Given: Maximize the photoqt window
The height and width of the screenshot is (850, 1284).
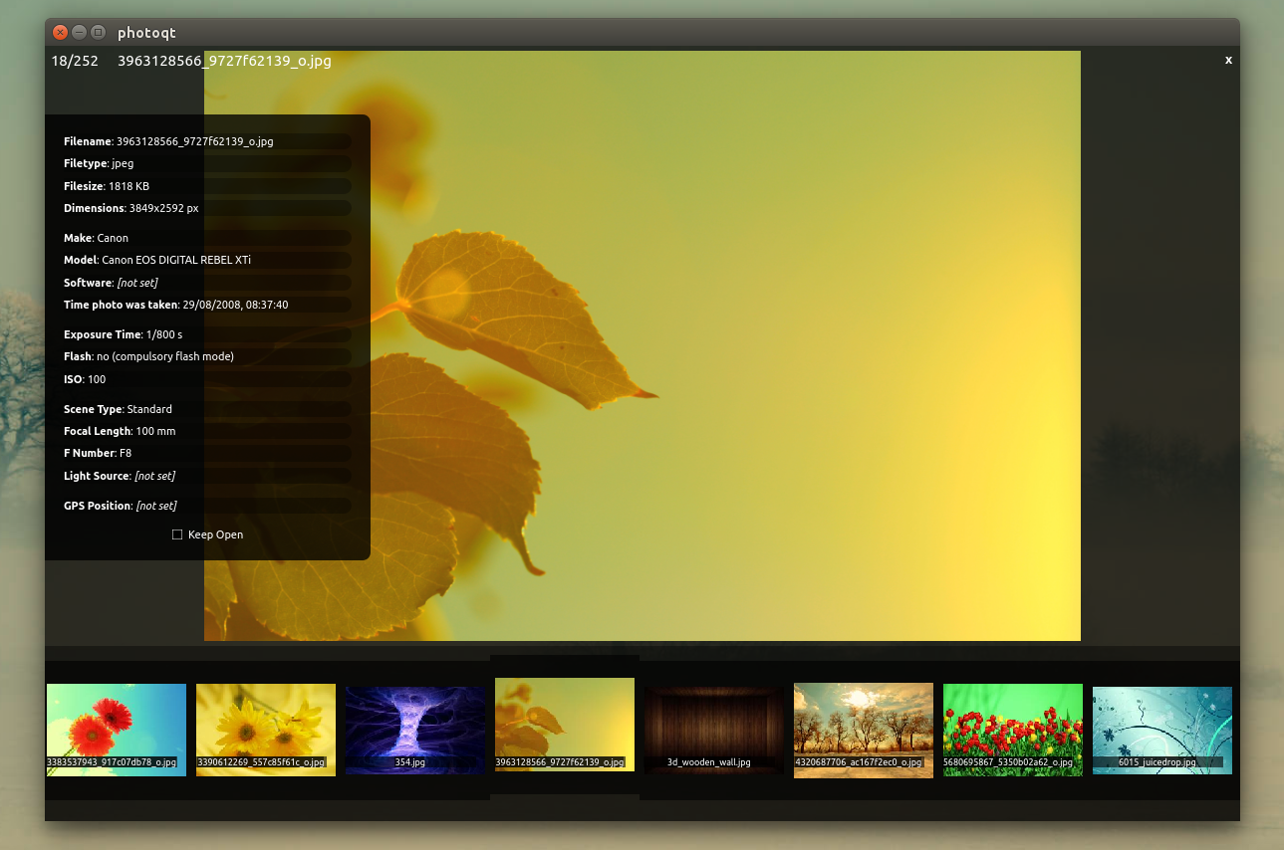Looking at the screenshot, I should pyautogui.click(x=98, y=33).
